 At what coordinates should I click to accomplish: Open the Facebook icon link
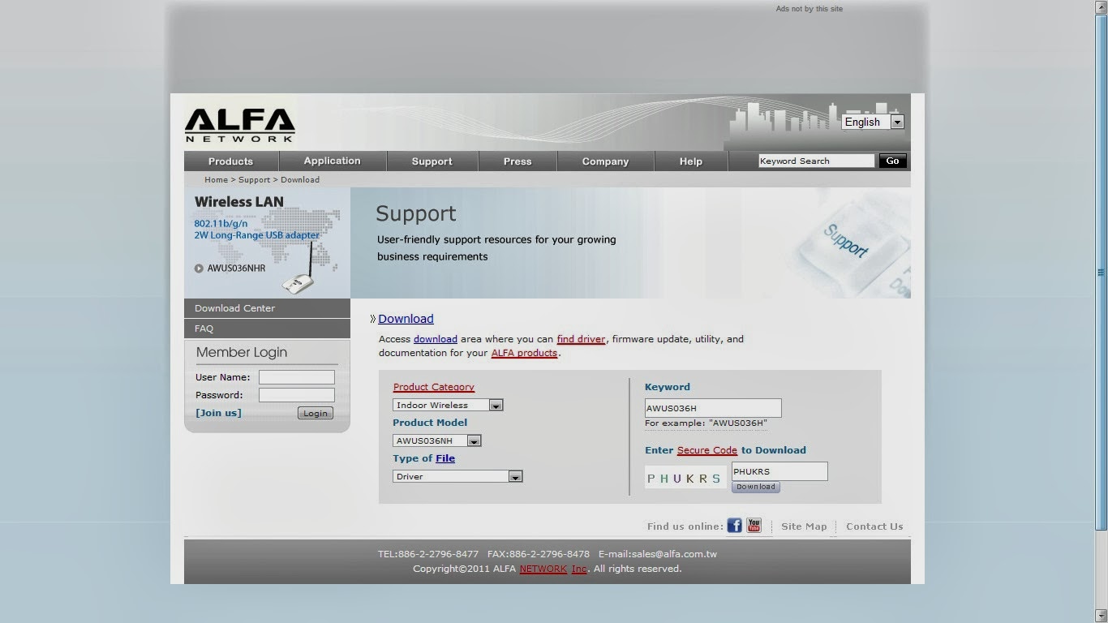pos(734,526)
